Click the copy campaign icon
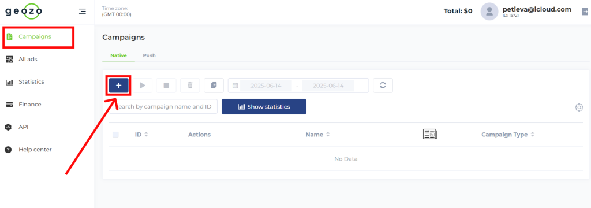Screen dimensions: 591x208 [x=214, y=86]
